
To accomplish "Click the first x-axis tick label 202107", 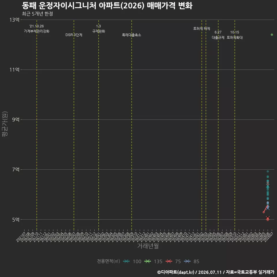I will coord(21,237).
